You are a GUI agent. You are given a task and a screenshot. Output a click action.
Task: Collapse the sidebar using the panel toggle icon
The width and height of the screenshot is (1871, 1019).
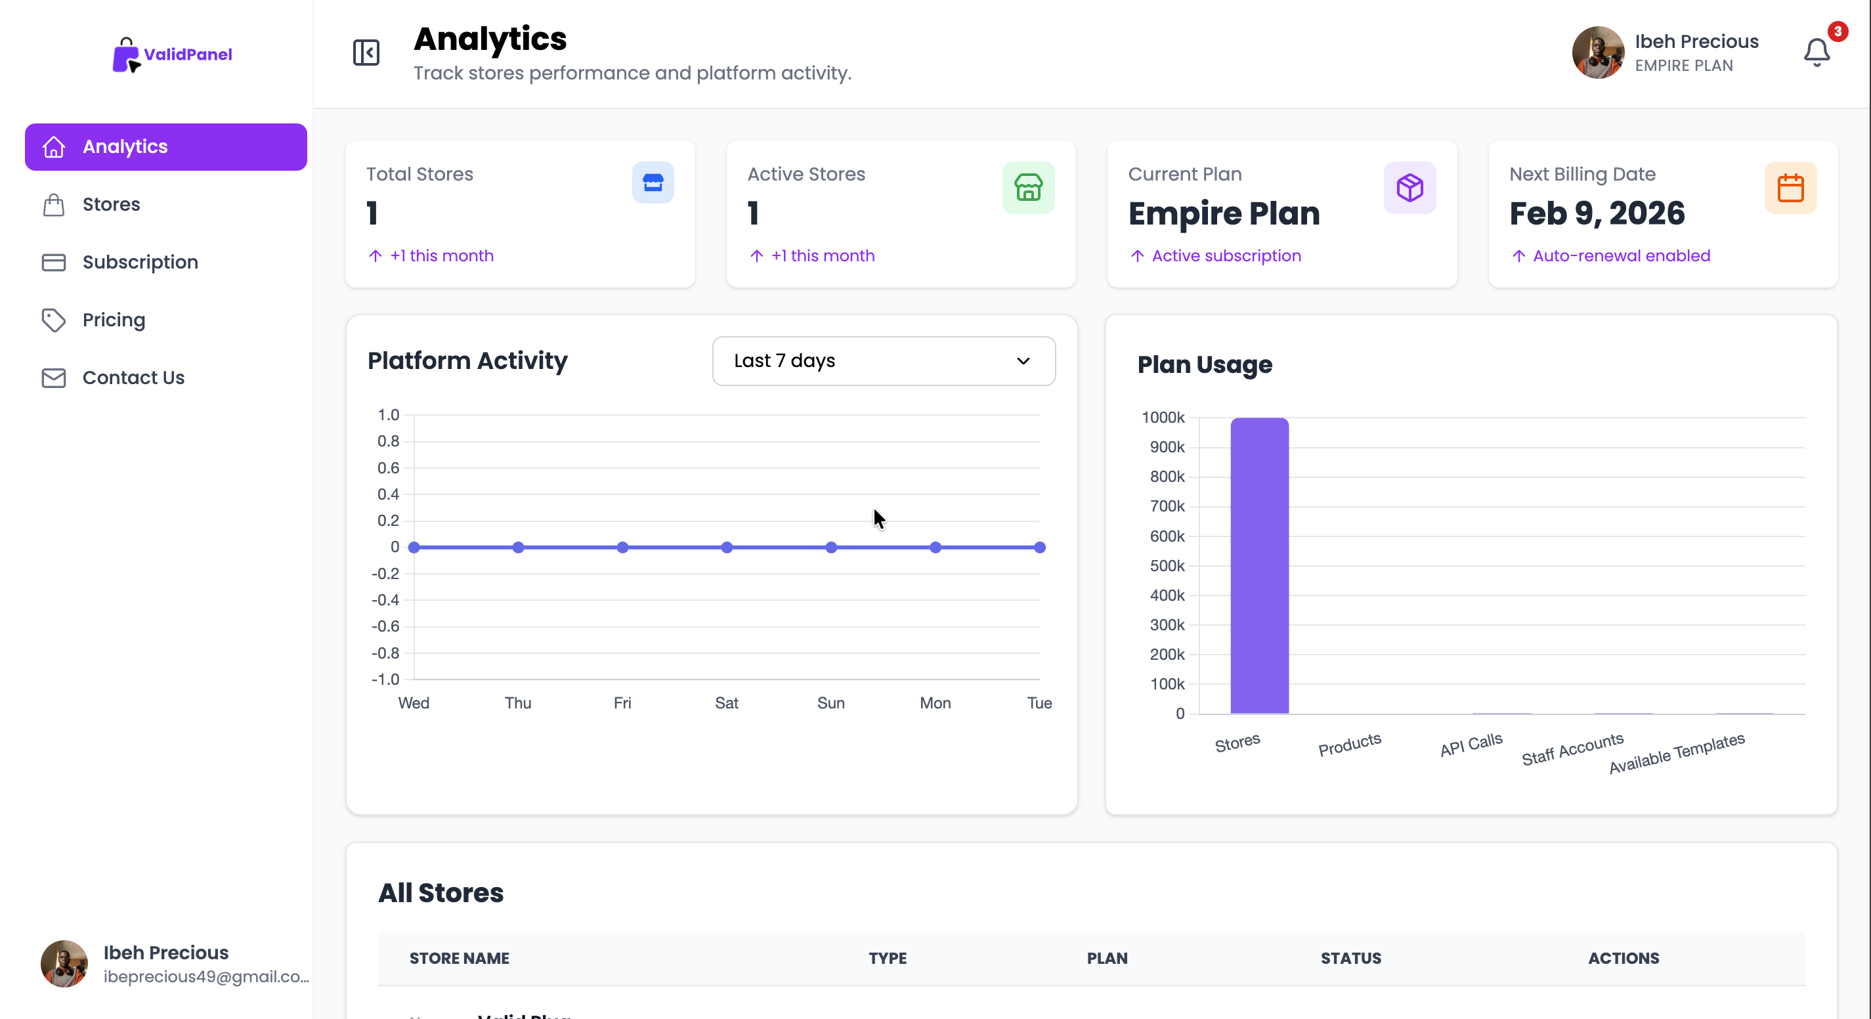(x=367, y=53)
